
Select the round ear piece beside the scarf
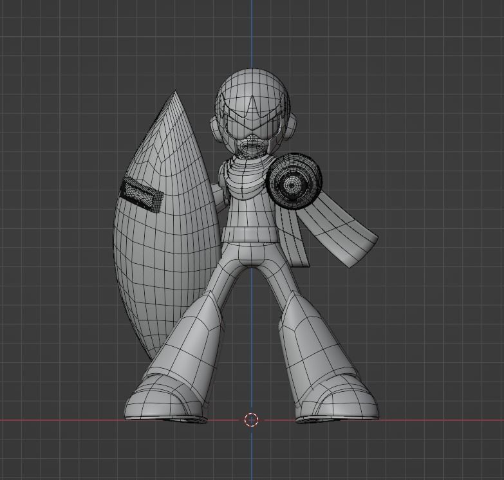coord(292,125)
